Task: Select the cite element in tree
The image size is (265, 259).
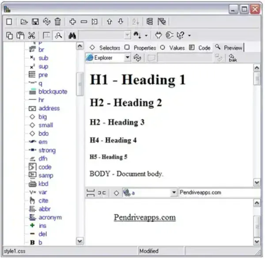Action: pos(43,201)
